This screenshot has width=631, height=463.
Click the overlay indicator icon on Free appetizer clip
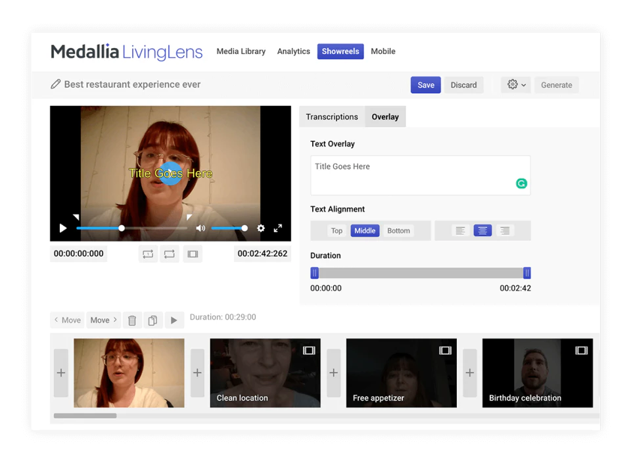(446, 351)
